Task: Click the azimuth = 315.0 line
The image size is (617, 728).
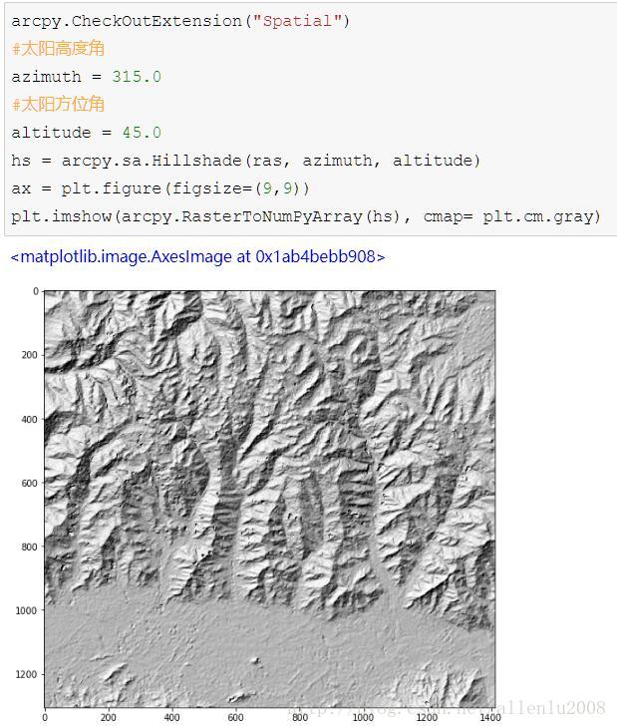Action: [x=87, y=77]
